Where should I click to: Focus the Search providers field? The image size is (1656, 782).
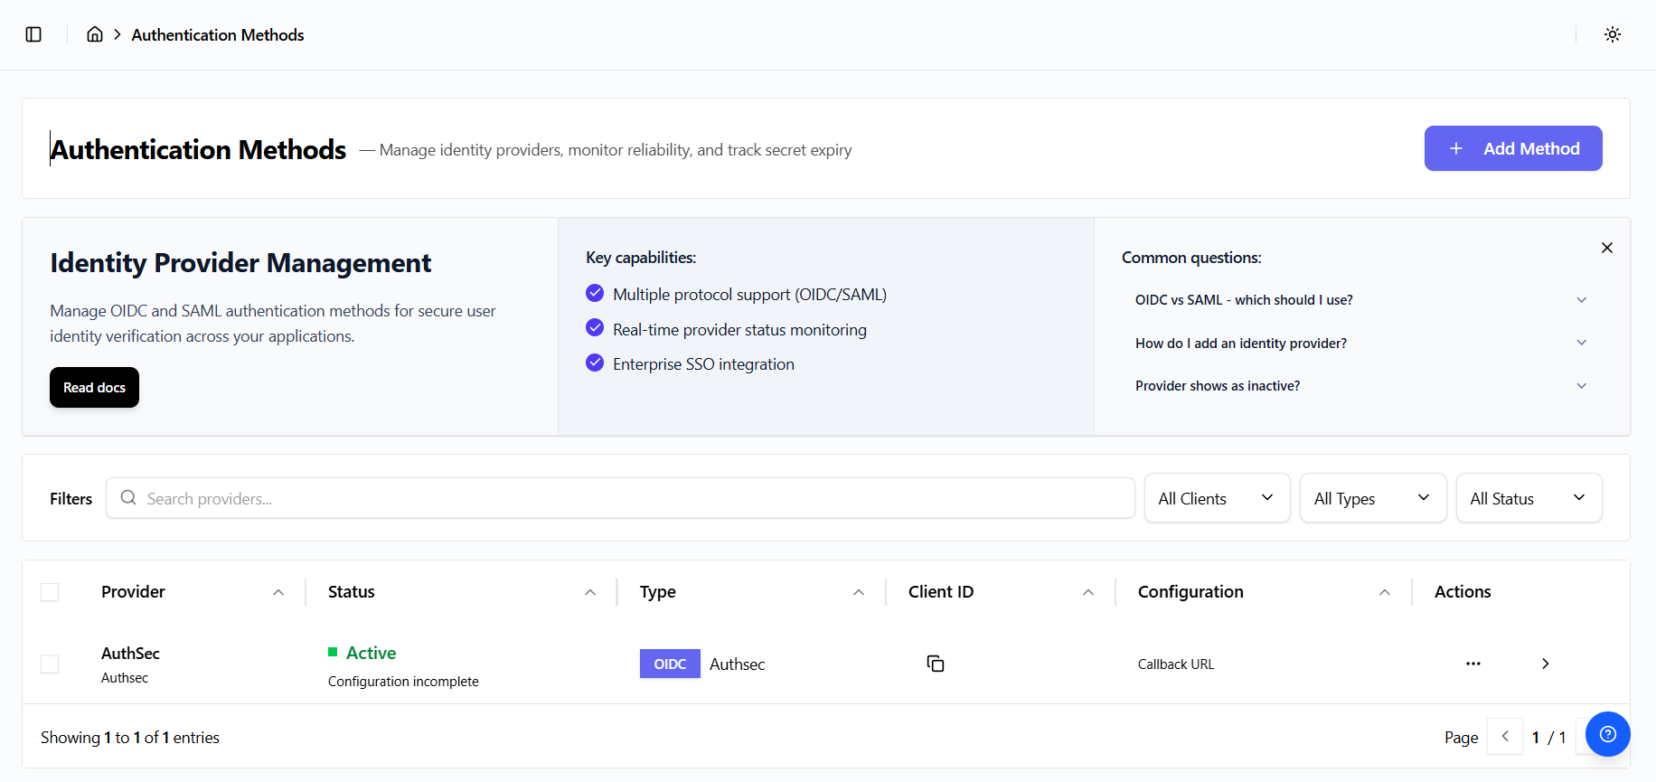(620, 498)
